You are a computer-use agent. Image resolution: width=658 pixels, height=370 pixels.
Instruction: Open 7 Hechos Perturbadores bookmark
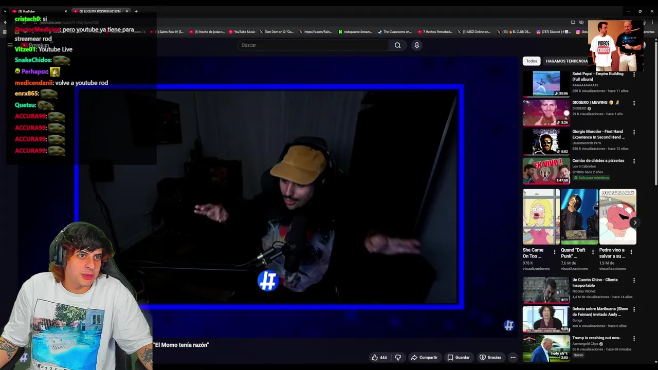pos(435,32)
